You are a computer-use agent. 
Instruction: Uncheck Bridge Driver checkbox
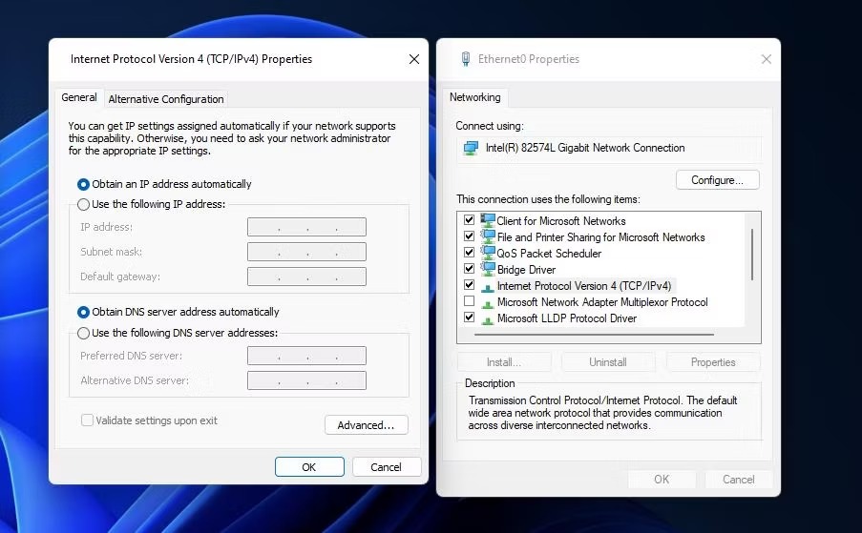click(x=469, y=269)
